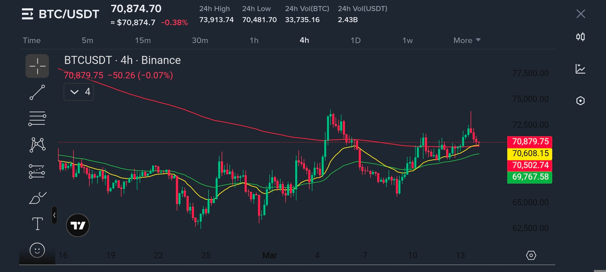This screenshot has height=272, width=606.
Task: Select the XABCD pattern tool
Action: [x=37, y=145]
